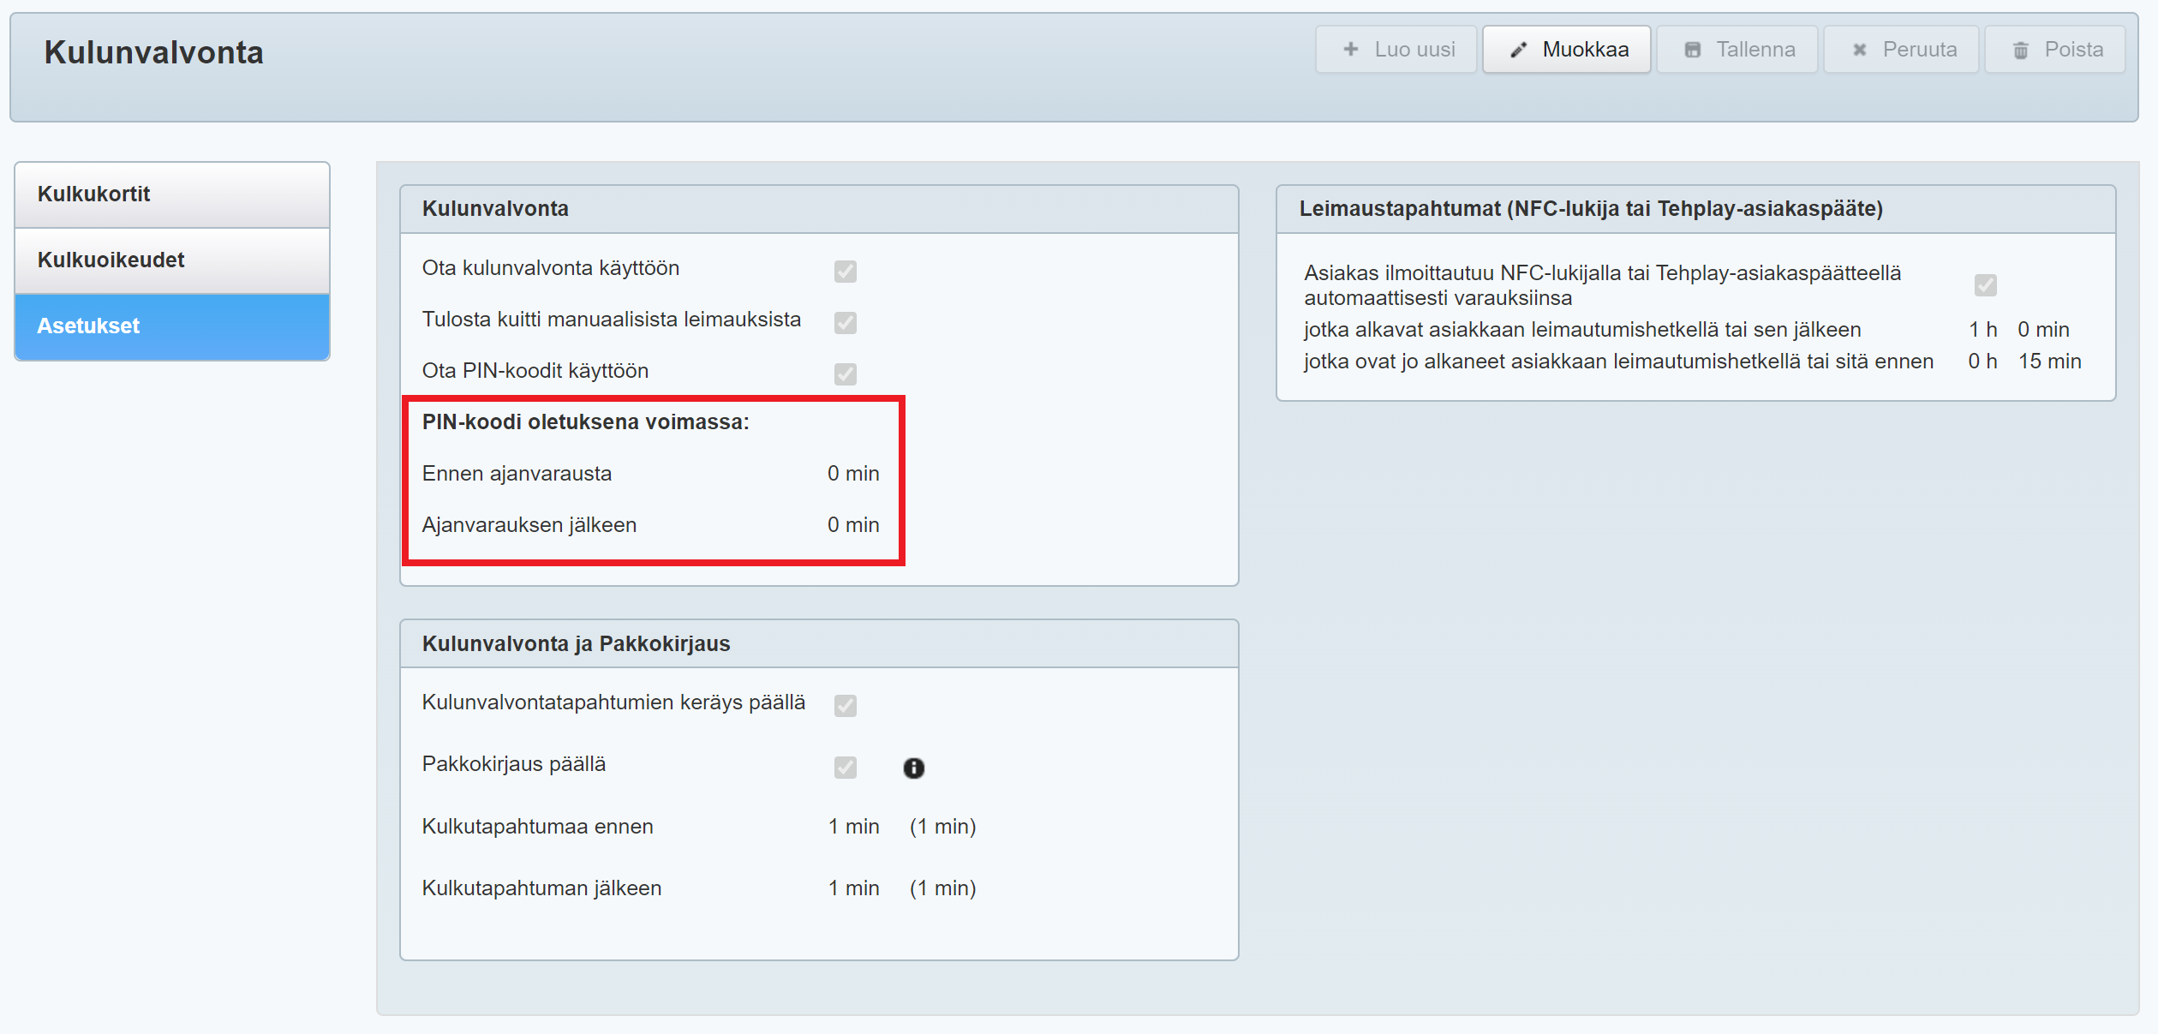Click the trash icon on Poista
2158x1034 pixels.
pos(2020,51)
